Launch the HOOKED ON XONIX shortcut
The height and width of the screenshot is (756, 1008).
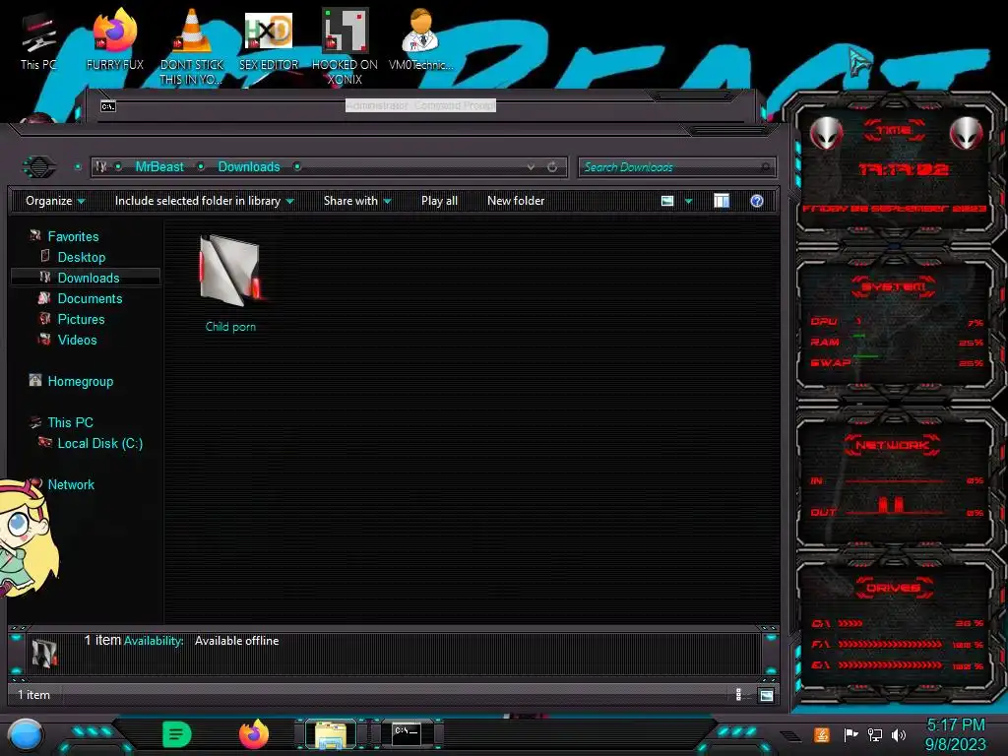coord(345,47)
